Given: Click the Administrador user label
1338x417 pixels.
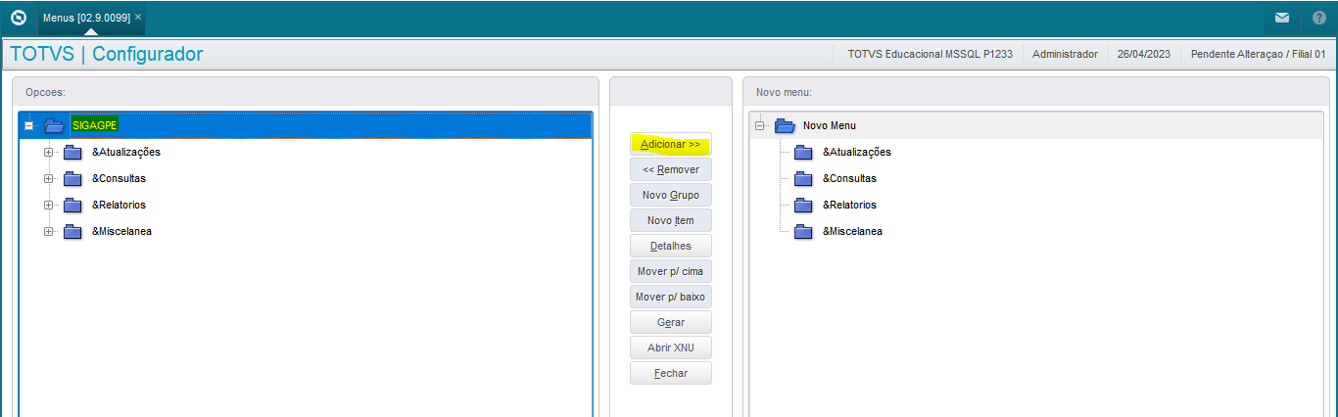Looking at the screenshot, I should point(1065,54).
